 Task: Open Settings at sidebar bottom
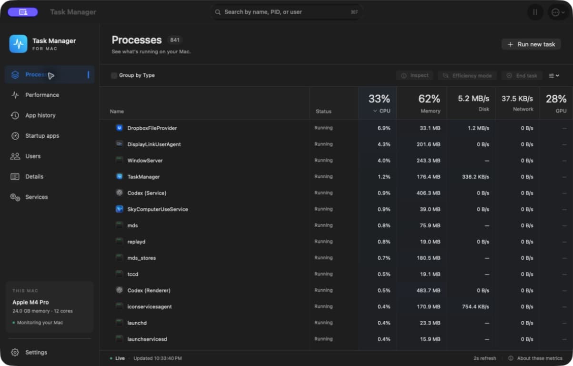tap(50, 353)
